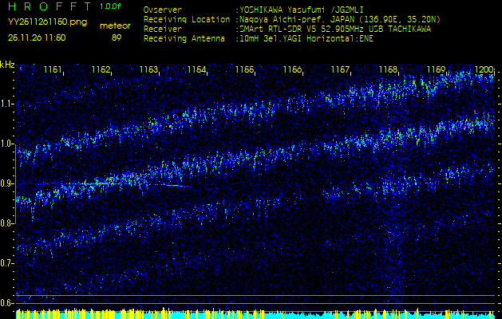Click the 0.9 frequency axis label
Image resolution: width=502 pixels, height=319 pixels.
click(x=7, y=183)
